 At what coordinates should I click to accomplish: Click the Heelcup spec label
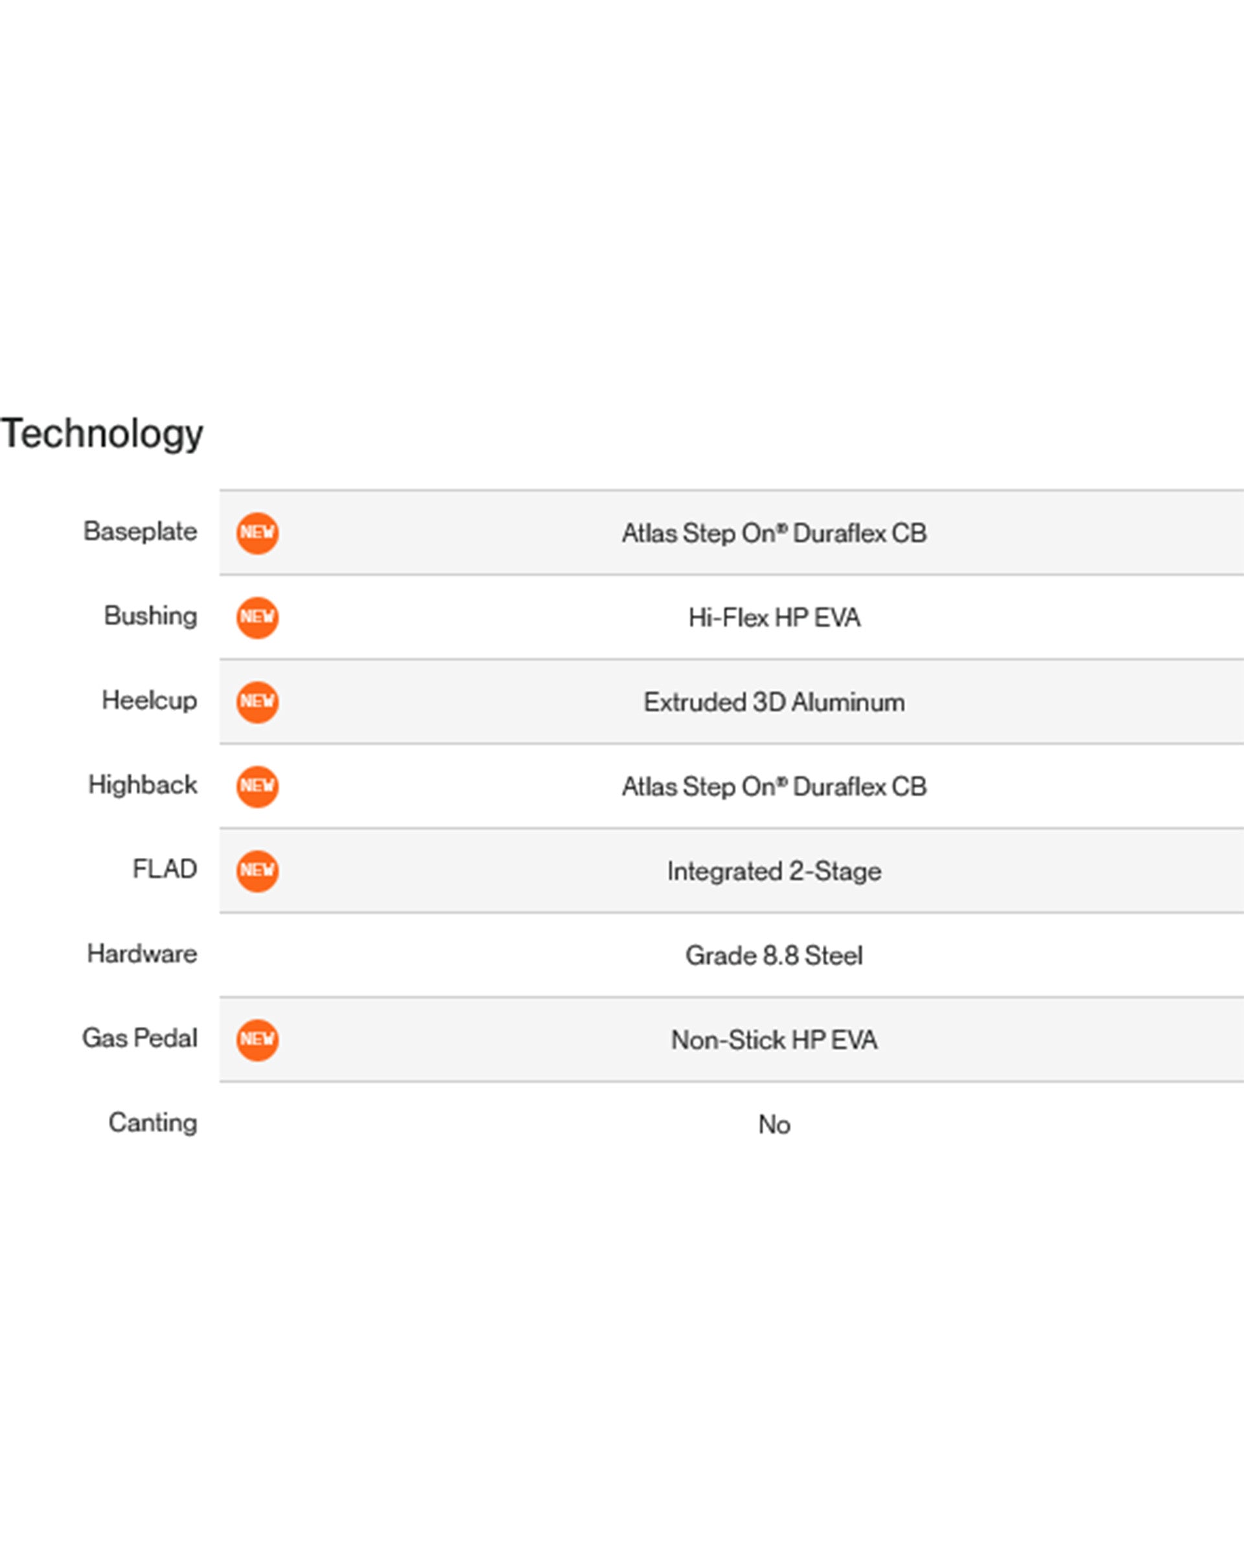point(149,700)
